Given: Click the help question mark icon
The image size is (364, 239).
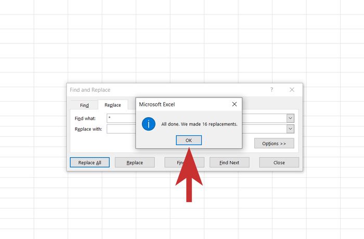Looking at the screenshot, I should 271,90.
